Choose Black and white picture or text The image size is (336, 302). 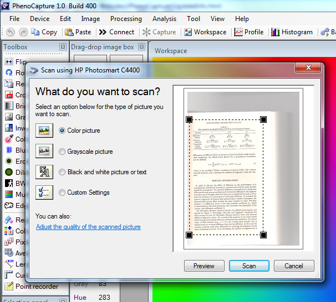pos(62,172)
